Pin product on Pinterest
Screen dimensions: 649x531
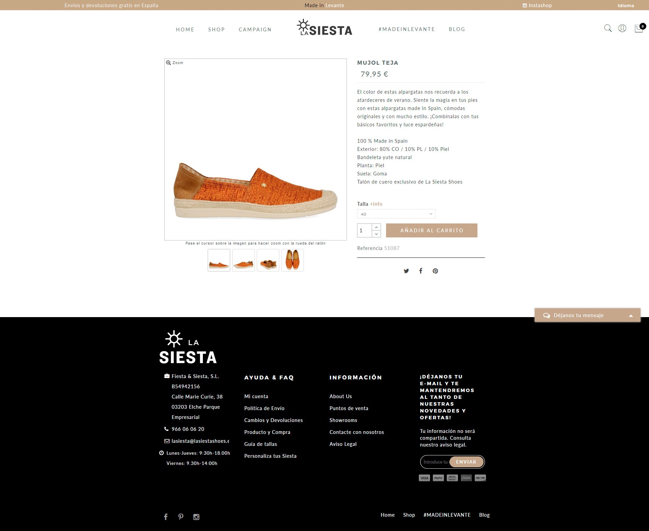tap(435, 271)
